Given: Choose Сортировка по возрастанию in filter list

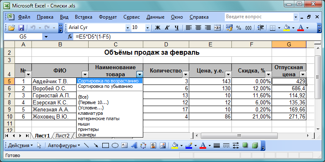Looking at the screenshot, I should (x=109, y=81).
